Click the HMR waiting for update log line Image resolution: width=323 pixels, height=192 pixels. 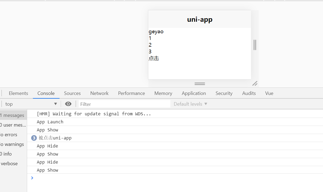click(94, 114)
